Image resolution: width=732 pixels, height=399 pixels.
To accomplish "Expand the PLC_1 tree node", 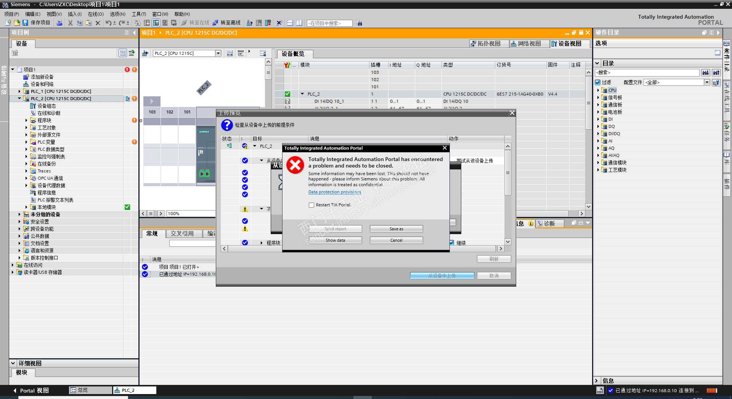I will coord(19,91).
